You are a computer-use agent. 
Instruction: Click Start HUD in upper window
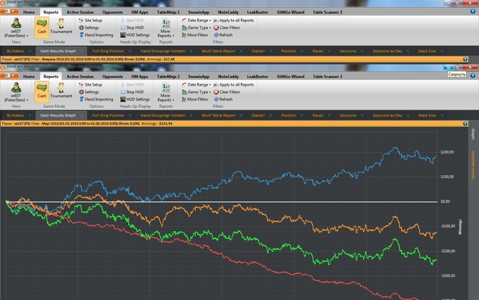(x=132, y=21)
